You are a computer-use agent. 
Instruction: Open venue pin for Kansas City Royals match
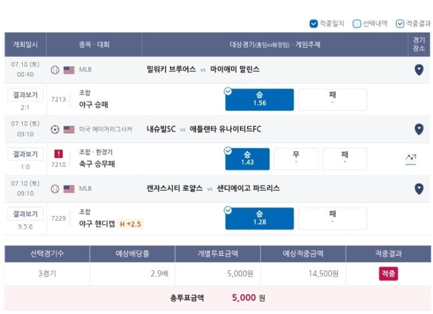419,188
